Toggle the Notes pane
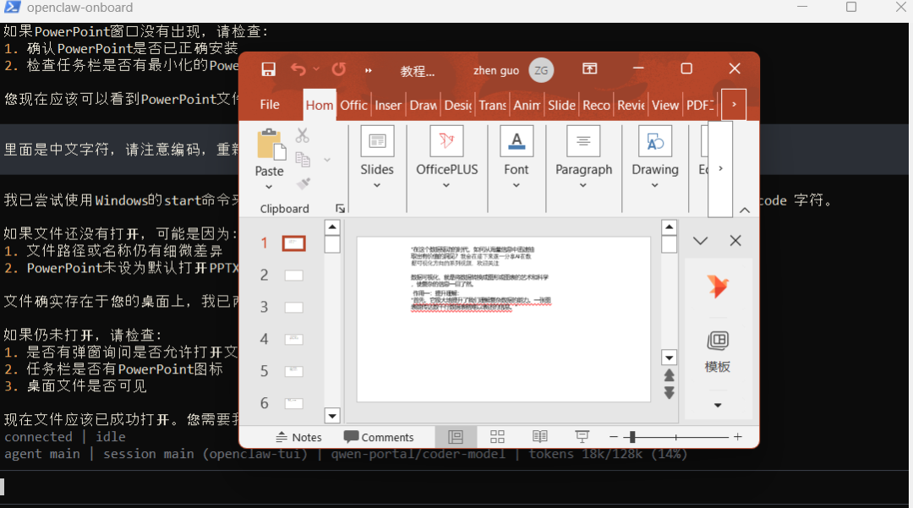913x508 pixels. click(x=299, y=436)
